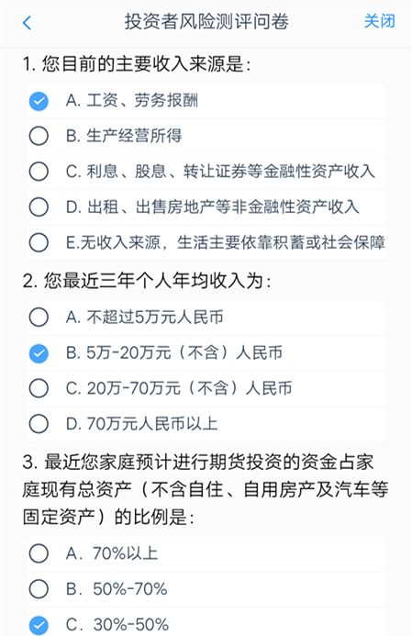The height and width of the screenshot is (636, 412).
Task: Select option A. 工资、劳务报酬
Action: tap(206, 101)
